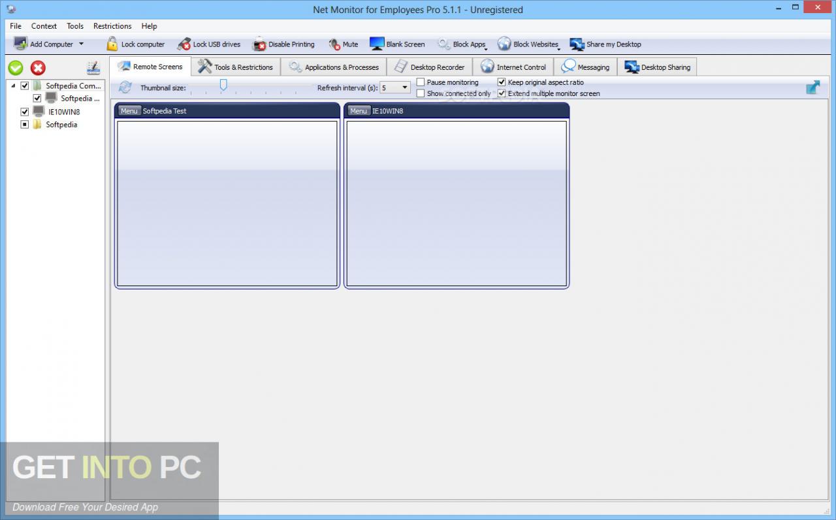
Task: Click the Desktop Recorder film icon
Action: click(401, 67)
